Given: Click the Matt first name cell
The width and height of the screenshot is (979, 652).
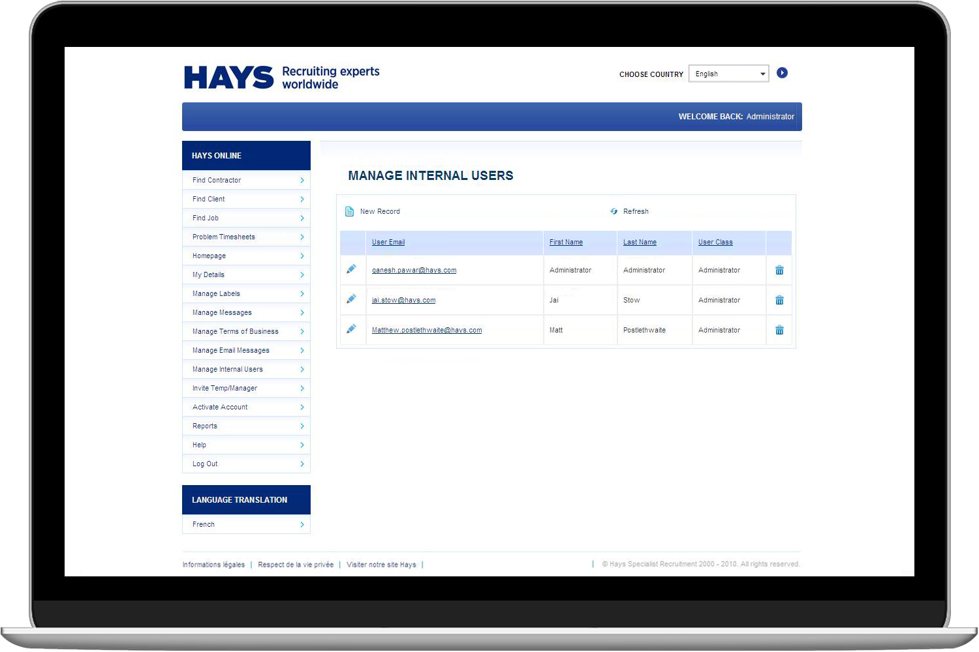Looking at the screenshot, I should [x=580, y=330].
